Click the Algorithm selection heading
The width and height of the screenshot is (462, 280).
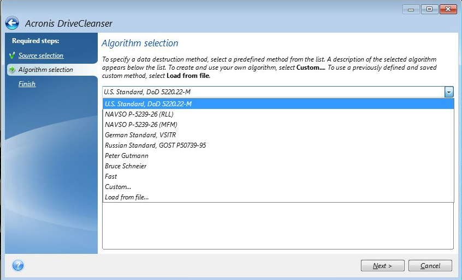pos(140,43)
